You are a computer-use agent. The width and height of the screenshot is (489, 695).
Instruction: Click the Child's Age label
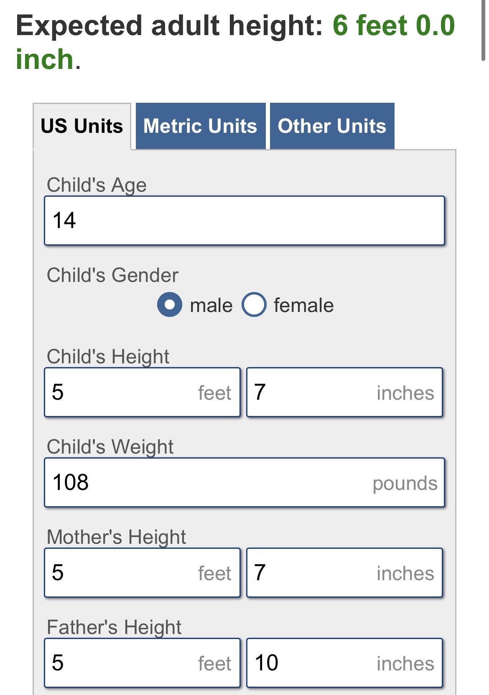pyautogui.click(x=97, y=185)
